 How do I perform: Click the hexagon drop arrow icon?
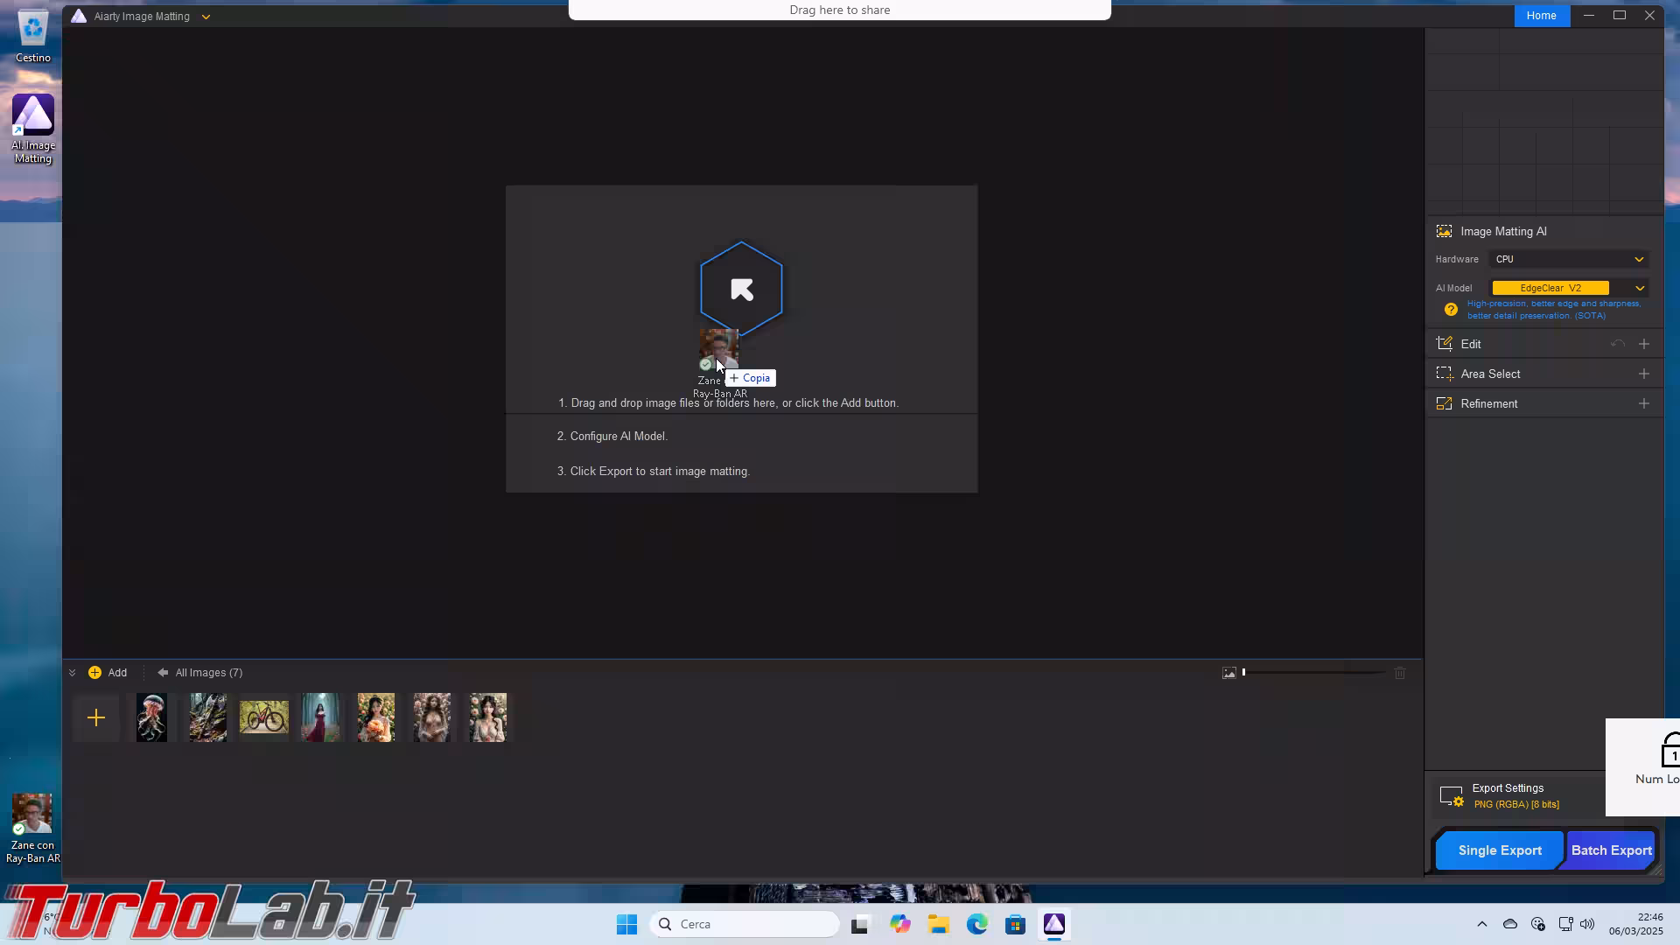741,289
